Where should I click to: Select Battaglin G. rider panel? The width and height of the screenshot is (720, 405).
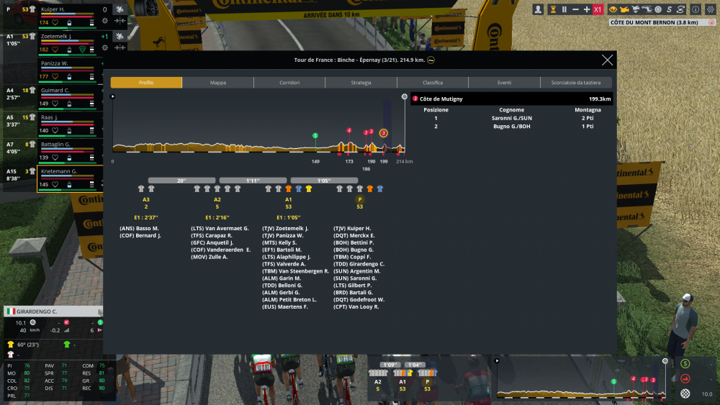point(69,151)
